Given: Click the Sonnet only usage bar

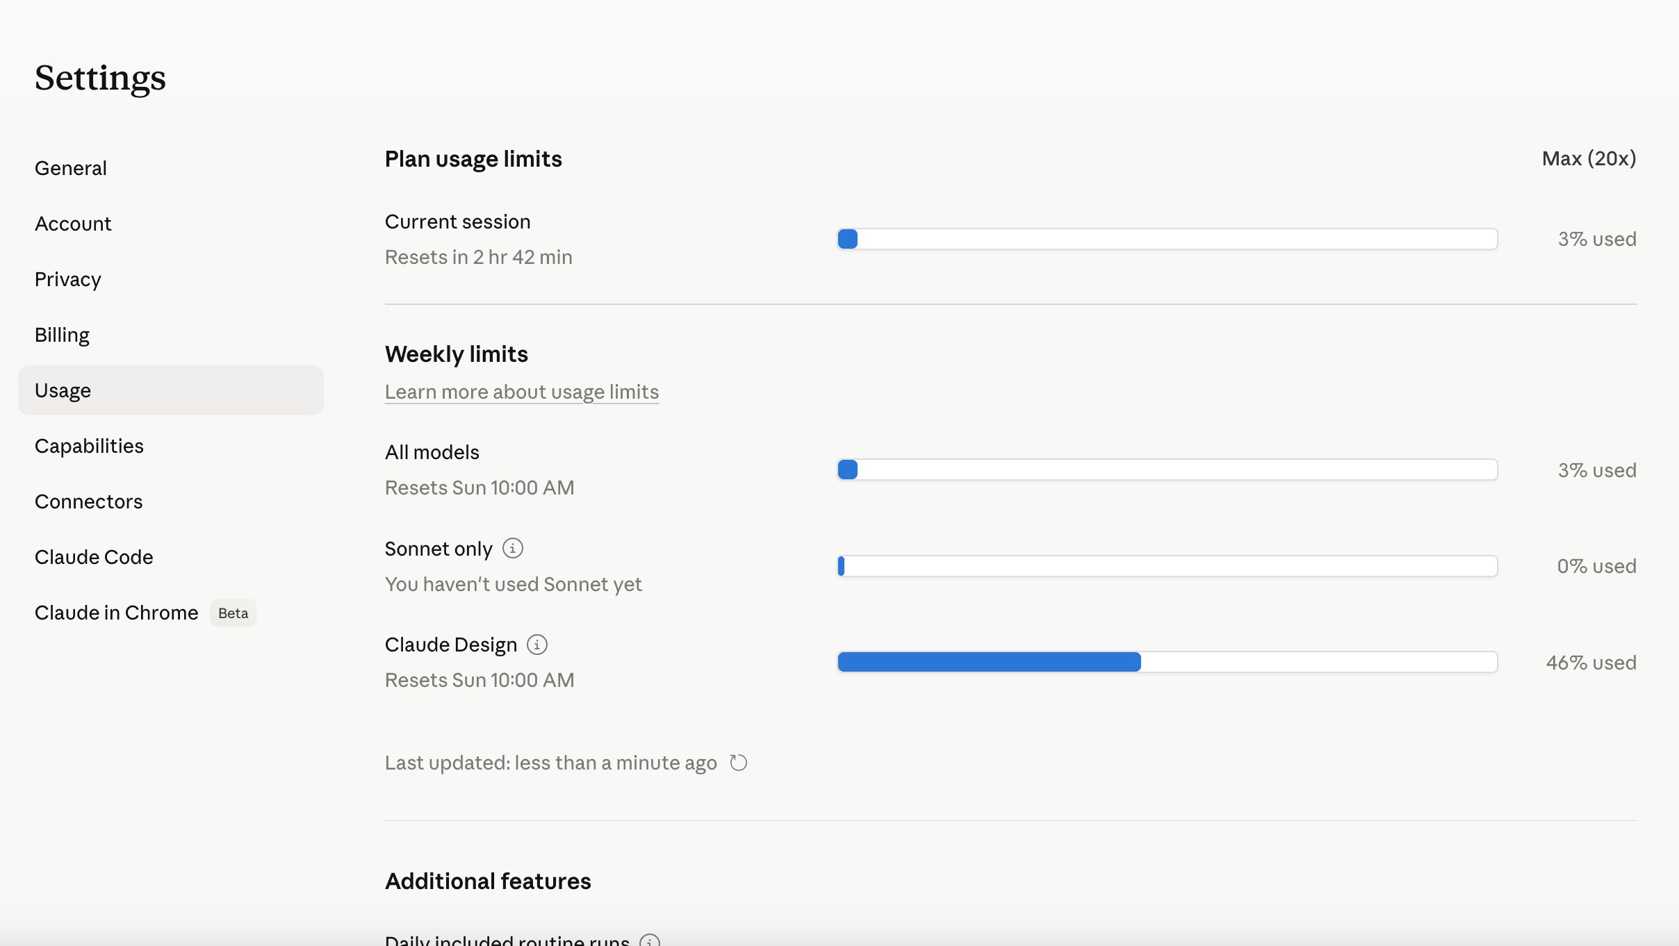Looking at the screenshot, I should [x=1168, y=566].
